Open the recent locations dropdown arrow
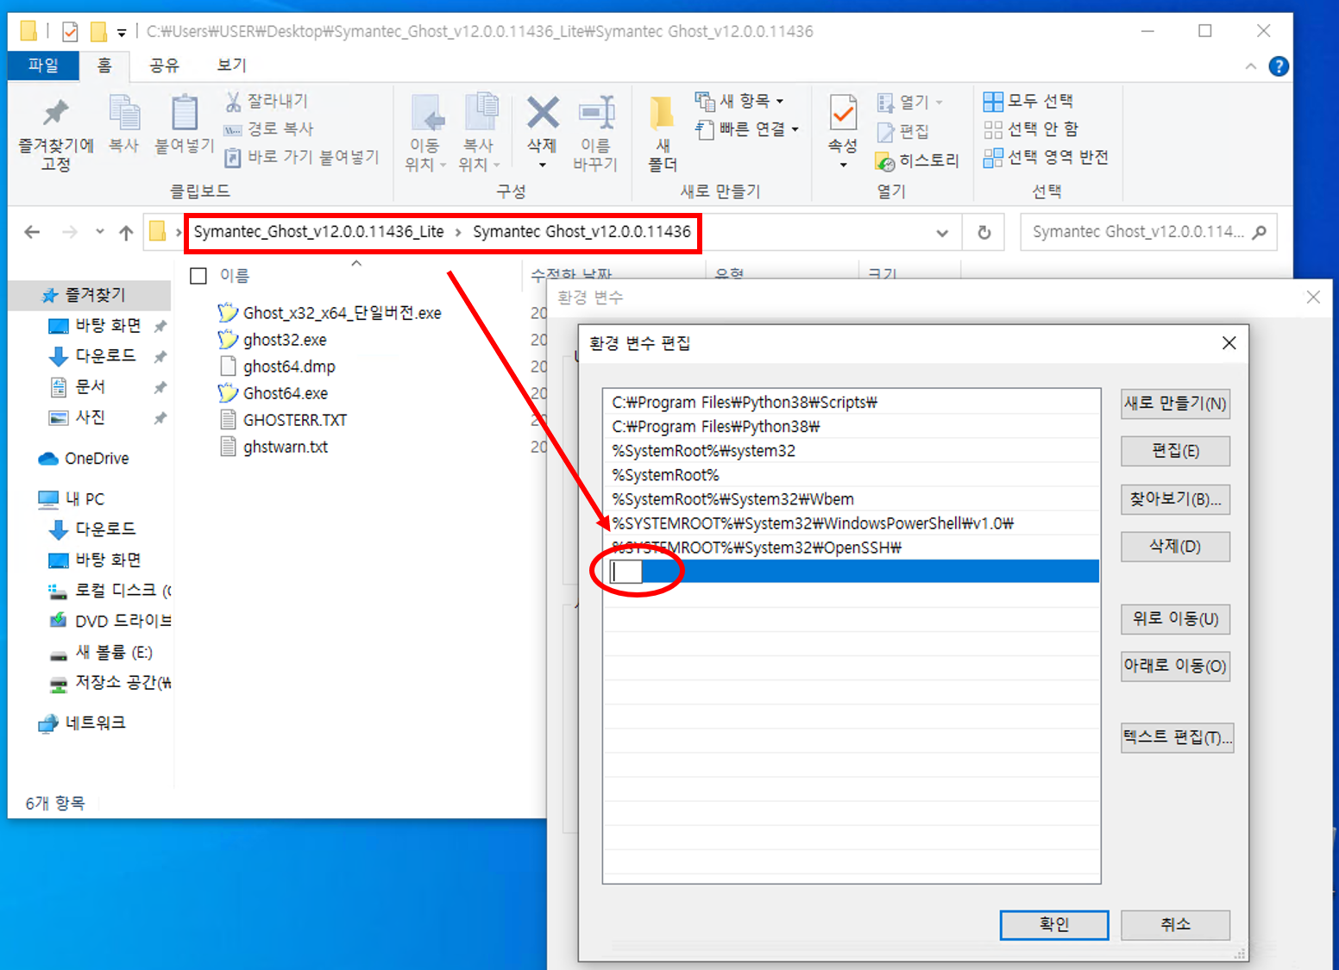The height and width of the screenshot is (970, 1339). 100,232
